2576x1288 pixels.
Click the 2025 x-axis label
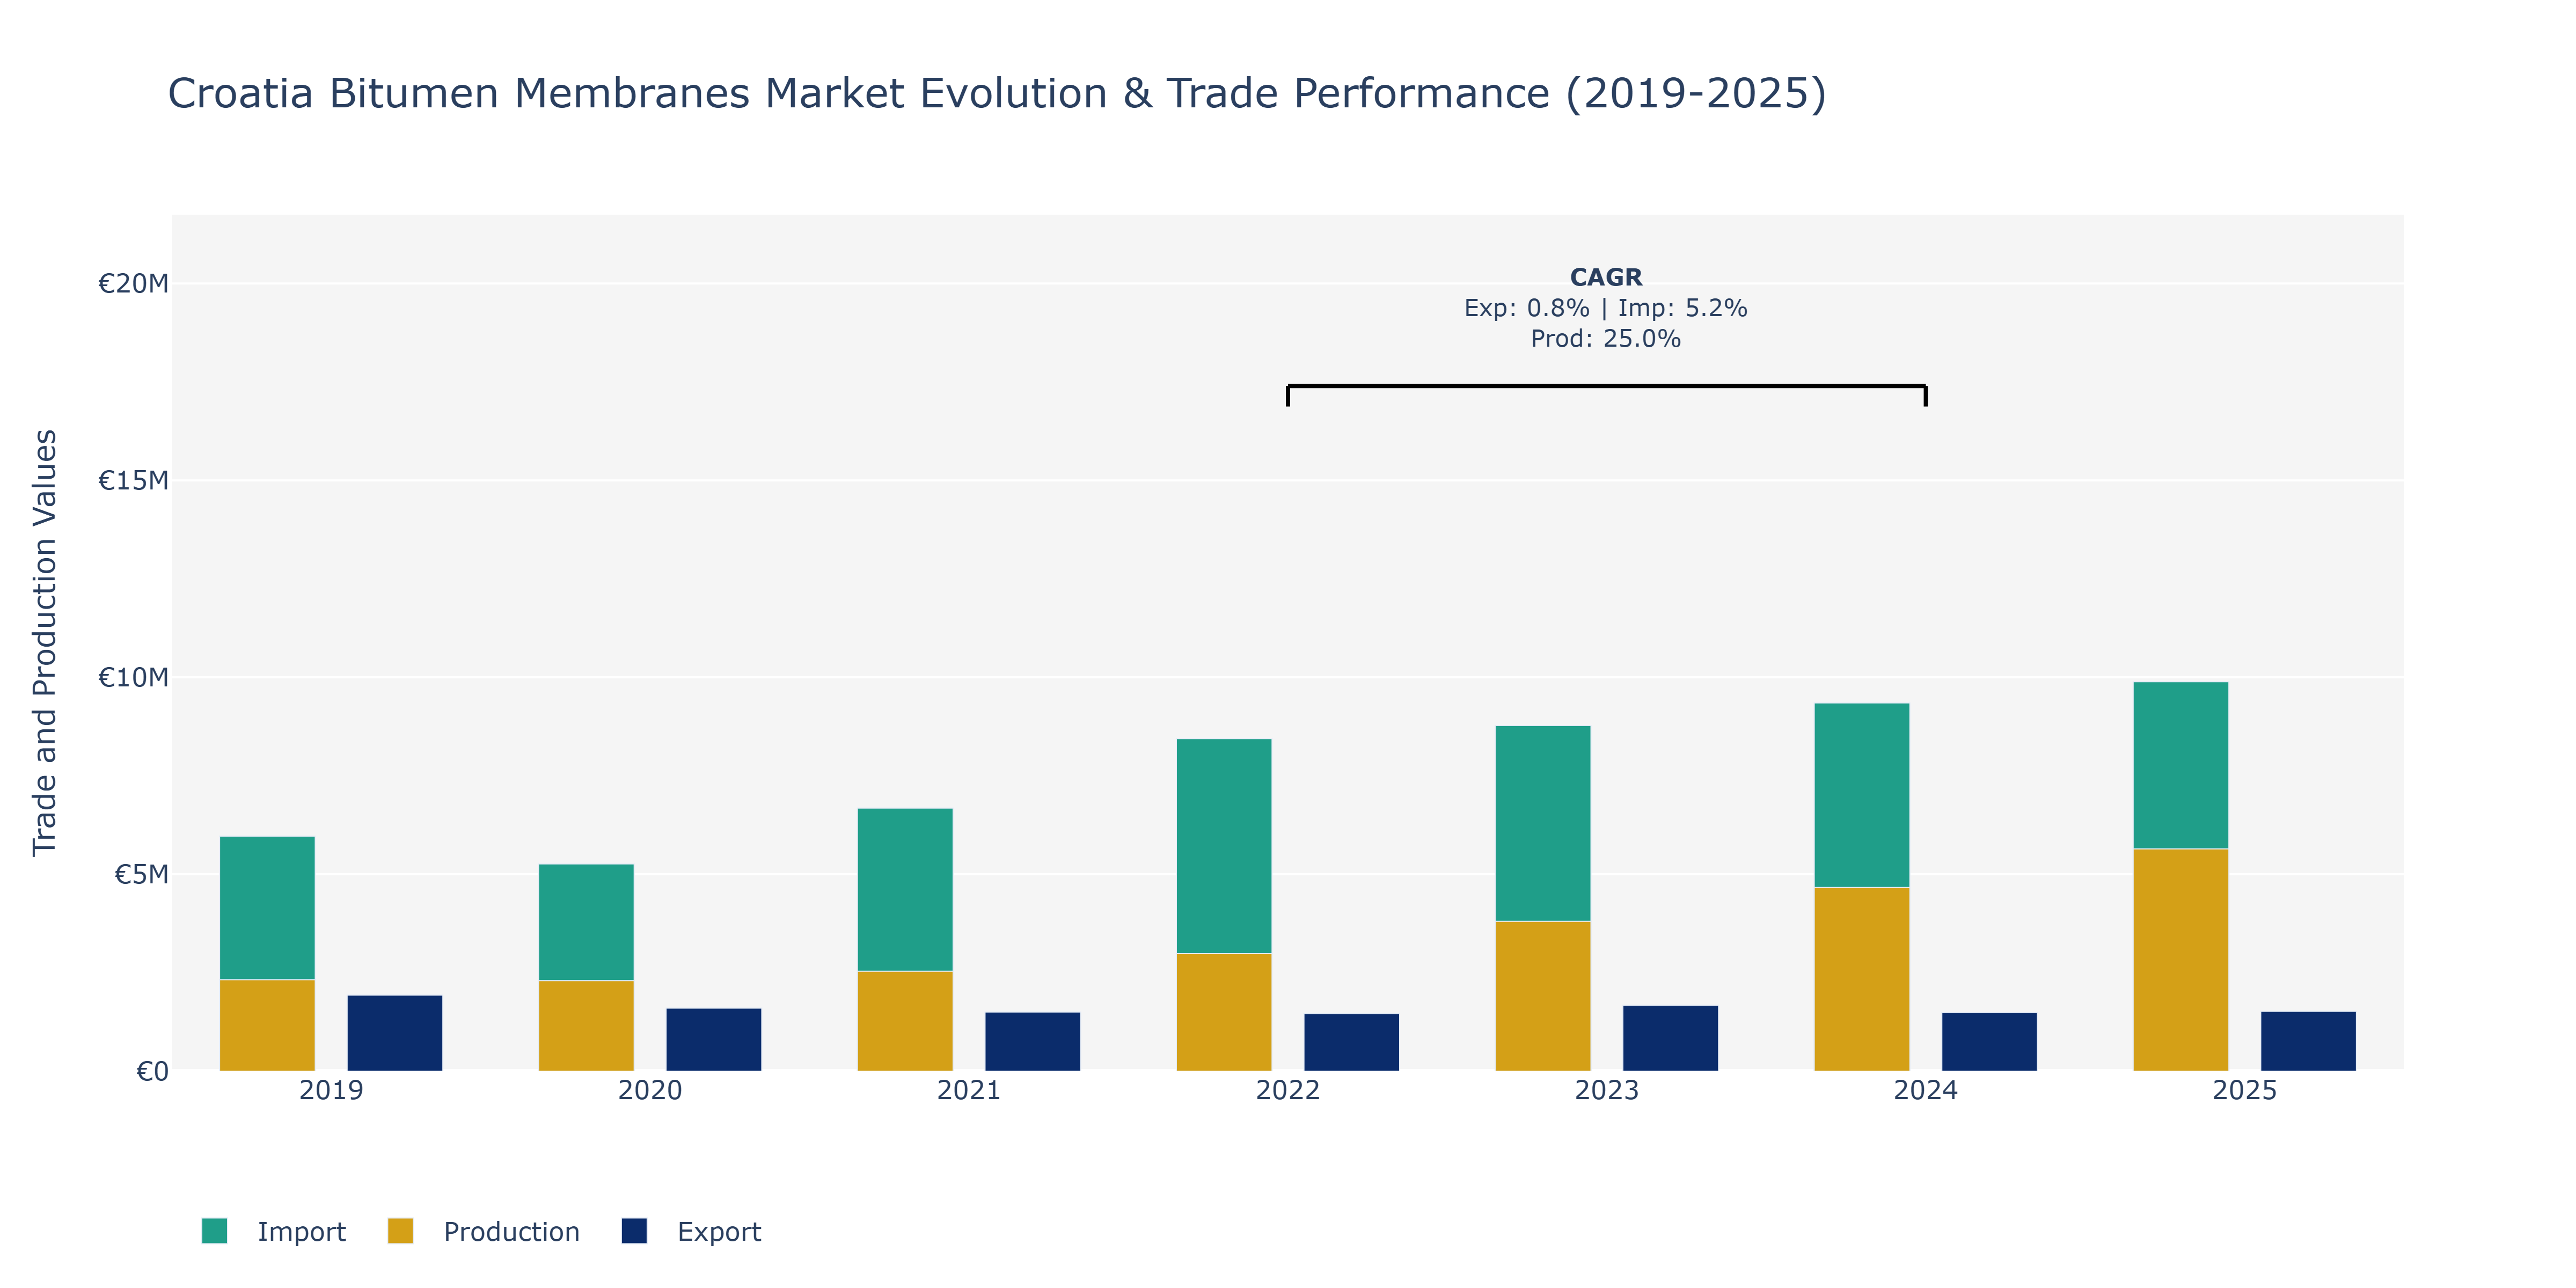(2245, 1090)
